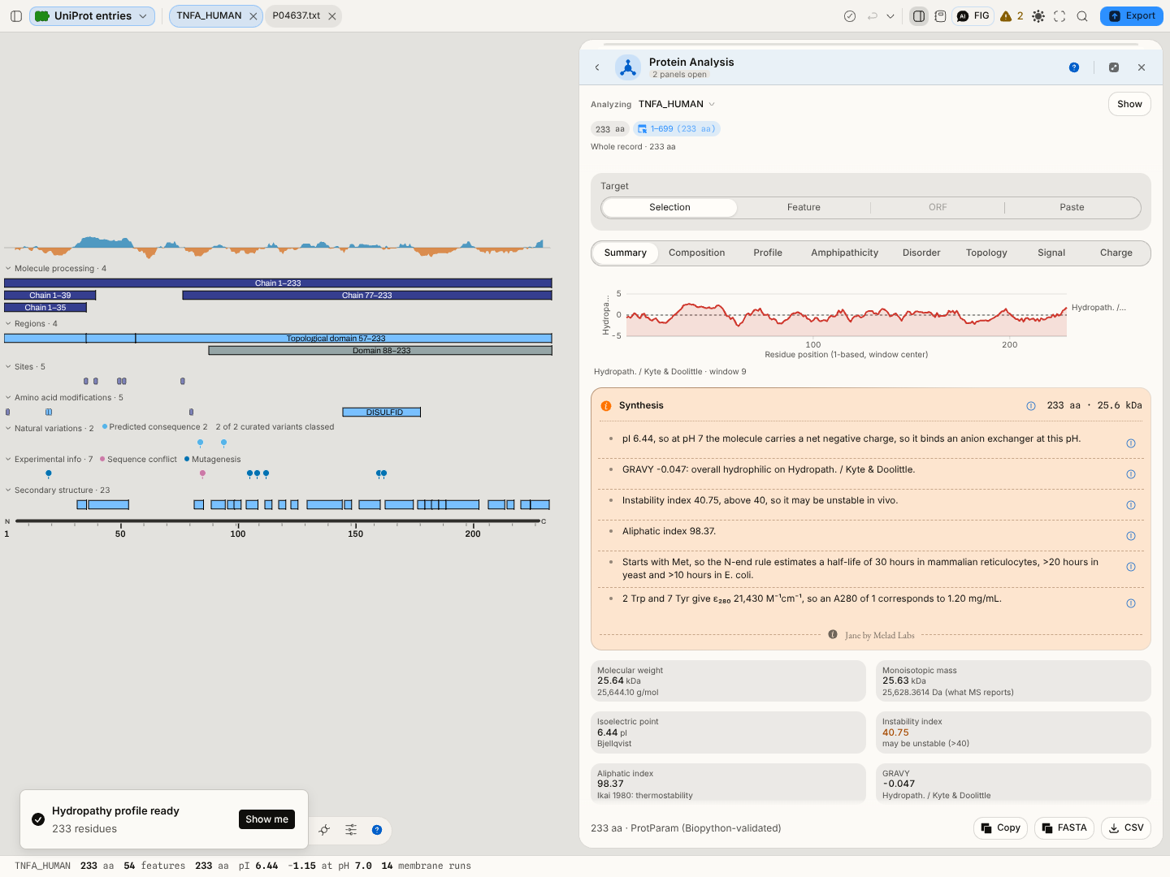Collapse the Secondary structure track
This screenshot has width=1170, height=877.
pos(8,490)
